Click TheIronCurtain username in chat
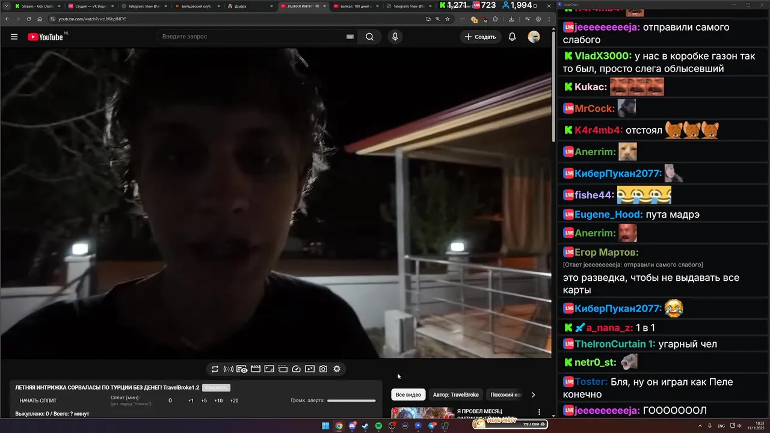 pos(615,344)
